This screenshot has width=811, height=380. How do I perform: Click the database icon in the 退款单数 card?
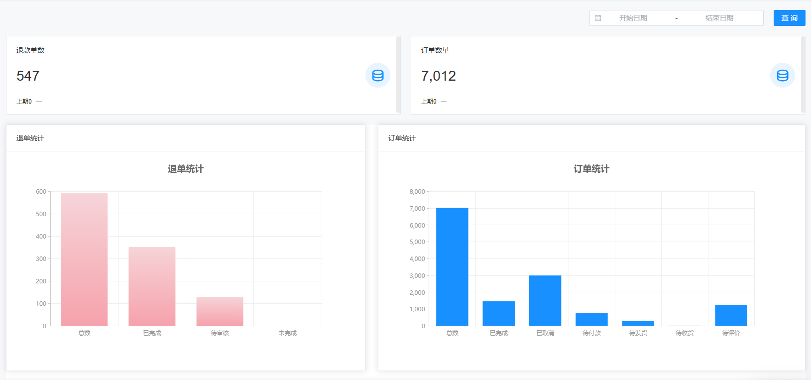point(378,75)
